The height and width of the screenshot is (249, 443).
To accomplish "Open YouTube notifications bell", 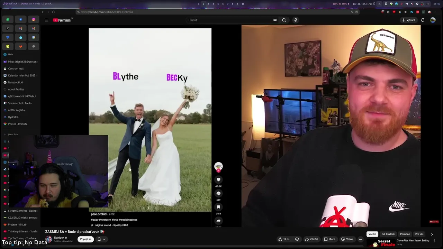I will [423, 20].
